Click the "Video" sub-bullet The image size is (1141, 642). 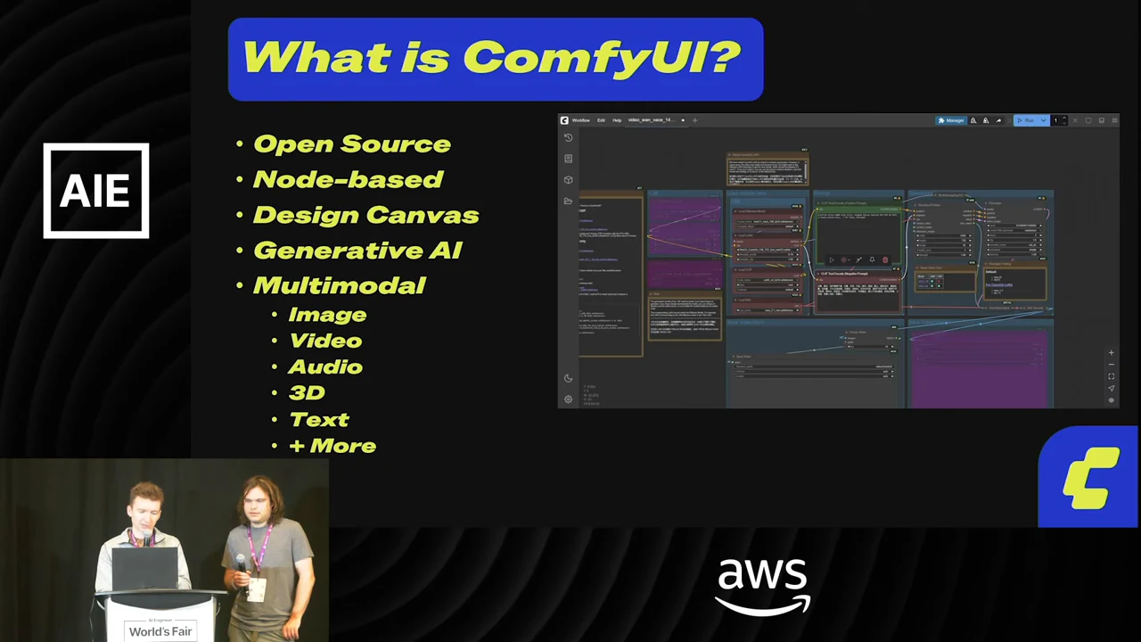[x=325, y=341]
